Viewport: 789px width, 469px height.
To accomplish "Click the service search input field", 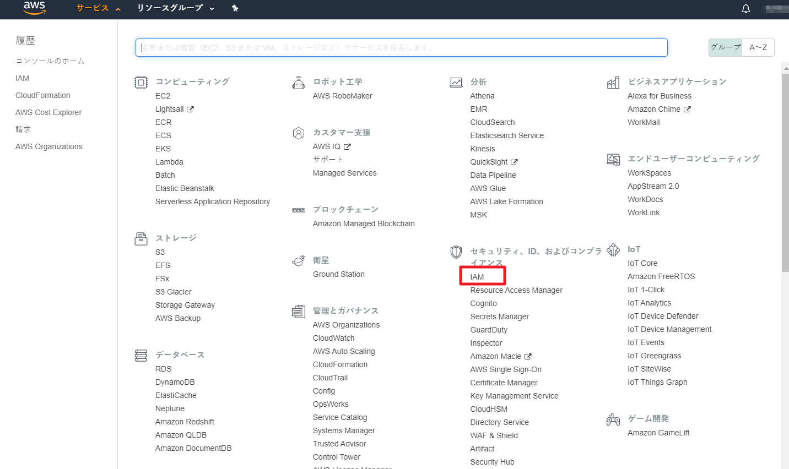I will coord(401,48).
